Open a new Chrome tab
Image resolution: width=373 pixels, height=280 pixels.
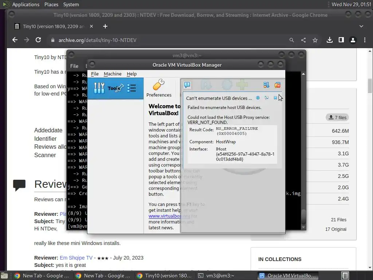(x=105, y=26)
